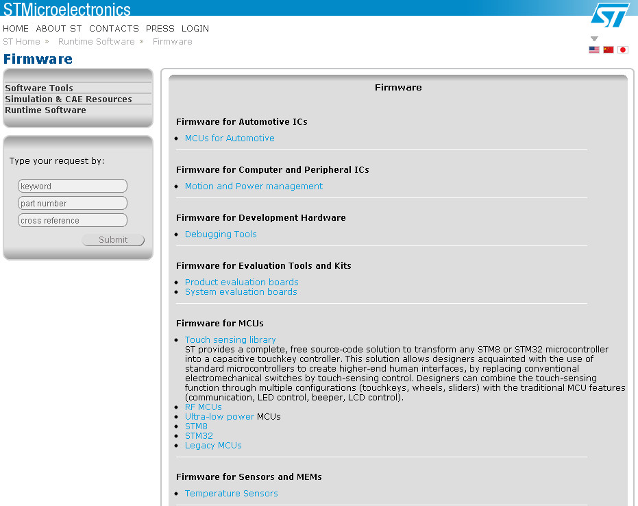Click the ST logo
The image size is (638, 506).
coord(610,15)
